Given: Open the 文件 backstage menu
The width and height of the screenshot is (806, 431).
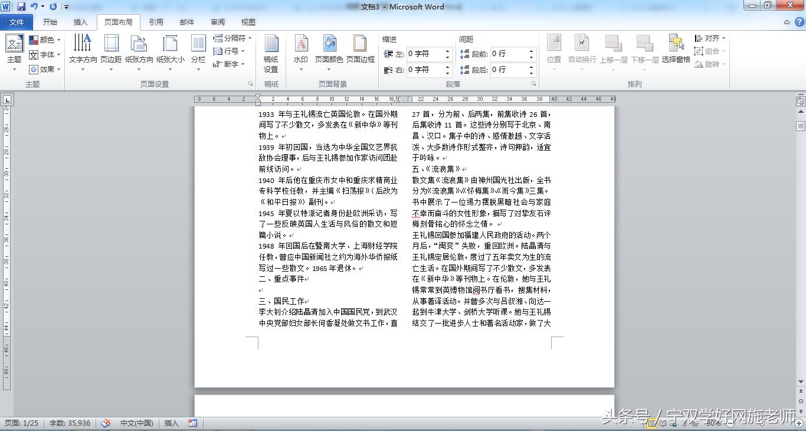Looking at the screenshot, I should tap(17, 22).
